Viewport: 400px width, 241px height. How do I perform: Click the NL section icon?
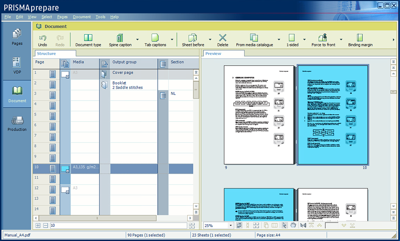(163, 95)
